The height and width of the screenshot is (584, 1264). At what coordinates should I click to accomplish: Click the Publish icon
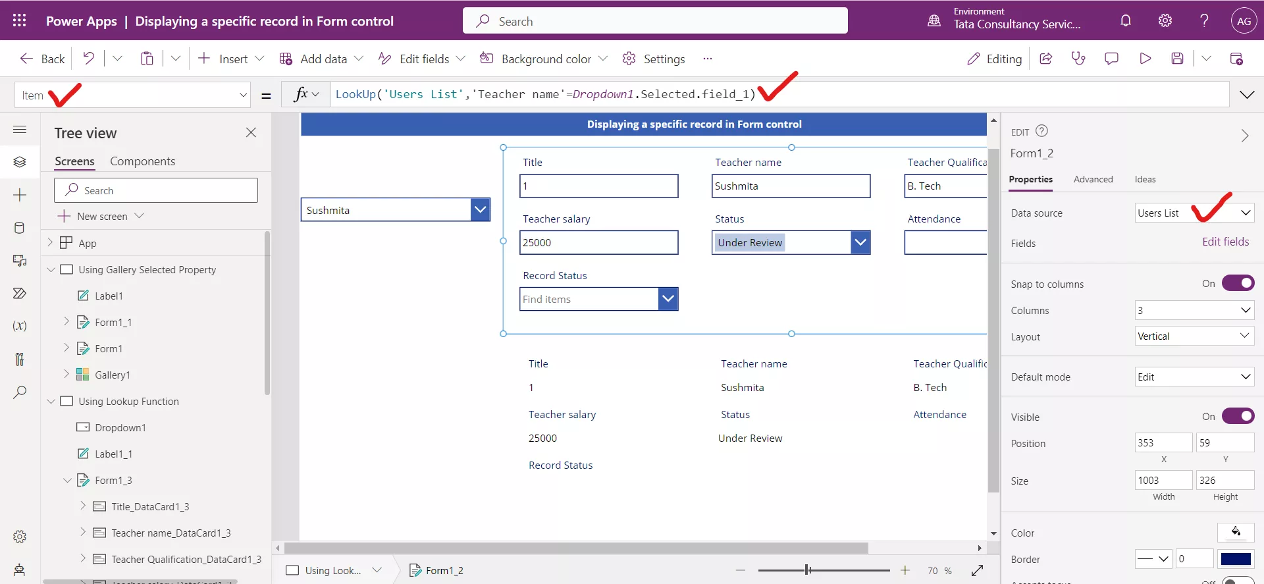[x=1236, y=59]
